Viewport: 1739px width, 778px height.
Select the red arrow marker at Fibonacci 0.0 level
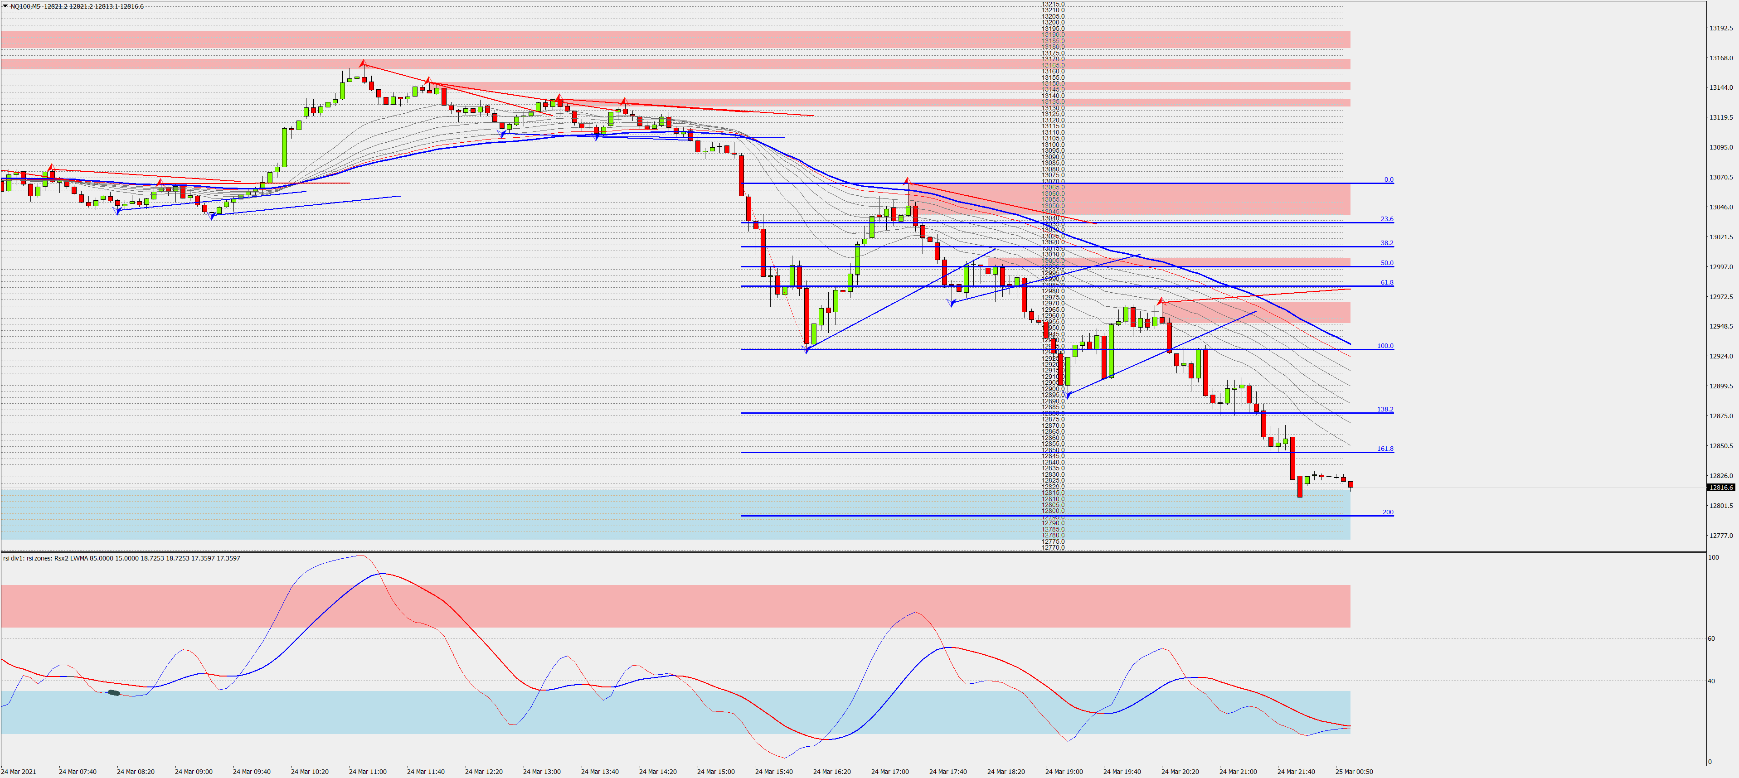tap(907, 180)
